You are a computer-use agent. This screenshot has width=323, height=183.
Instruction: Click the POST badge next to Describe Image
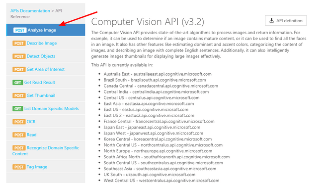(x=19, y=43)
